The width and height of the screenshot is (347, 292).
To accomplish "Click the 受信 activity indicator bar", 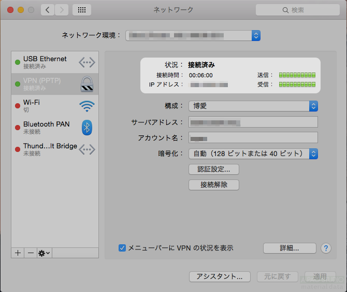I will coord(297,85).
